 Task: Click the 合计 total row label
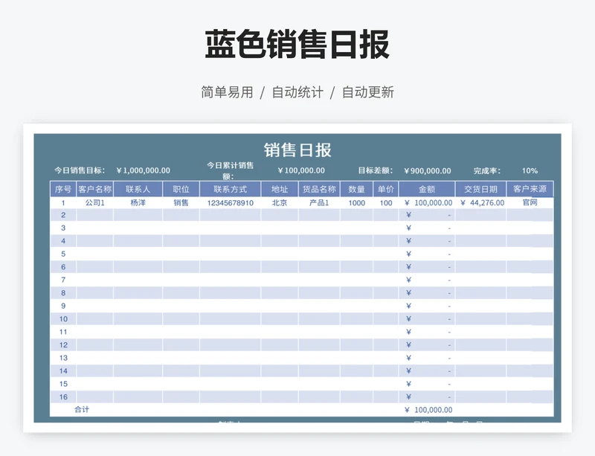pos(82,409)
